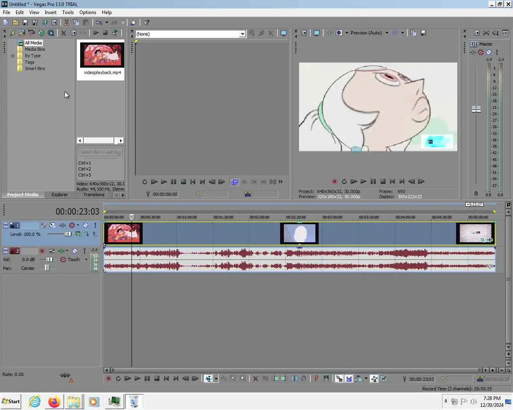Click the Normal edit tool in timeline toolbar

[208, 378]
